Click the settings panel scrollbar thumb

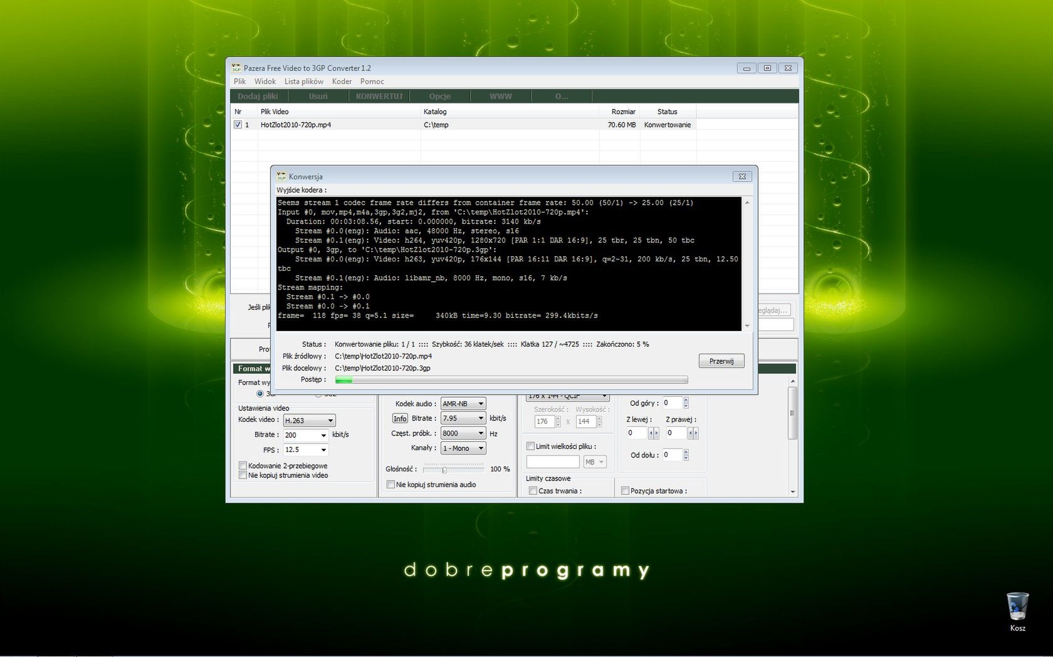point(792,413)
